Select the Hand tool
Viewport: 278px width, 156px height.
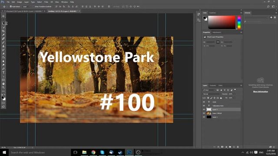point(3,84)
